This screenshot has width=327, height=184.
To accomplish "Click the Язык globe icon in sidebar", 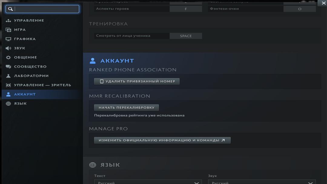I will coord(8,103).
